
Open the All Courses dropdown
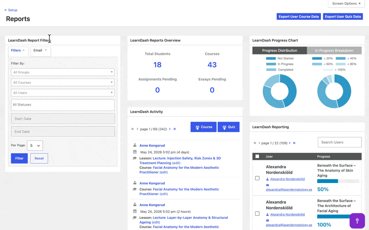63,83
